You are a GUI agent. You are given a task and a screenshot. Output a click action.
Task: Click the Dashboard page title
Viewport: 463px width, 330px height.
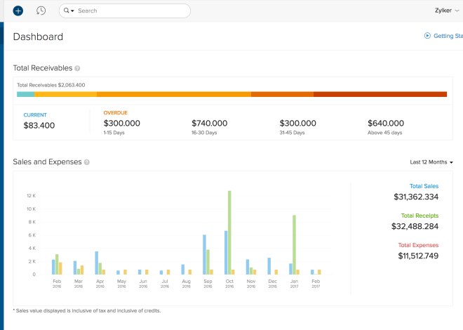pos(38,37)
